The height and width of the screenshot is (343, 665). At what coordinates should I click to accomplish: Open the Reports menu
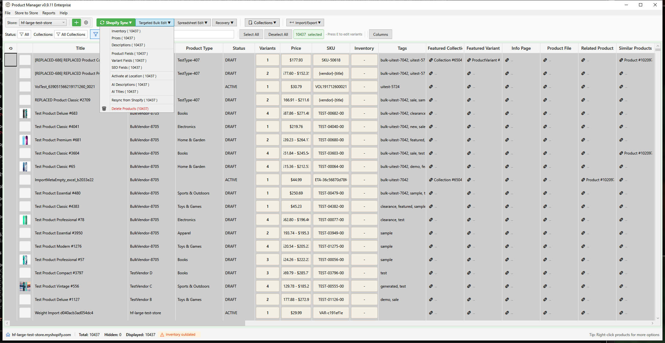(x=49, y=13)
